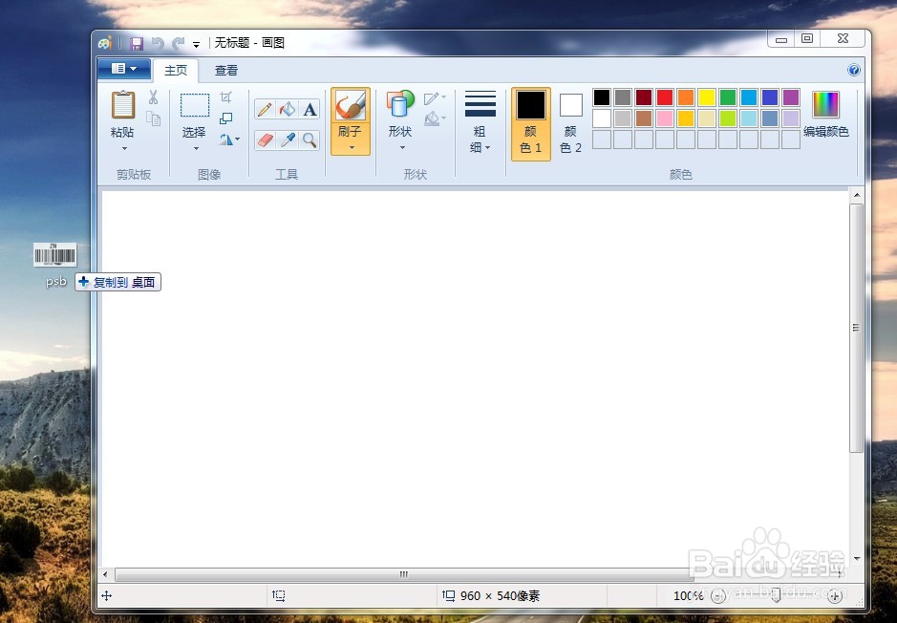897x623 pixels.
Task: Click the scroll left arrow
Action: pos(105,574)
